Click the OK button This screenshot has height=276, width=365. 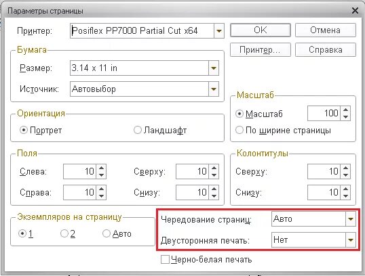pos(261,30)
